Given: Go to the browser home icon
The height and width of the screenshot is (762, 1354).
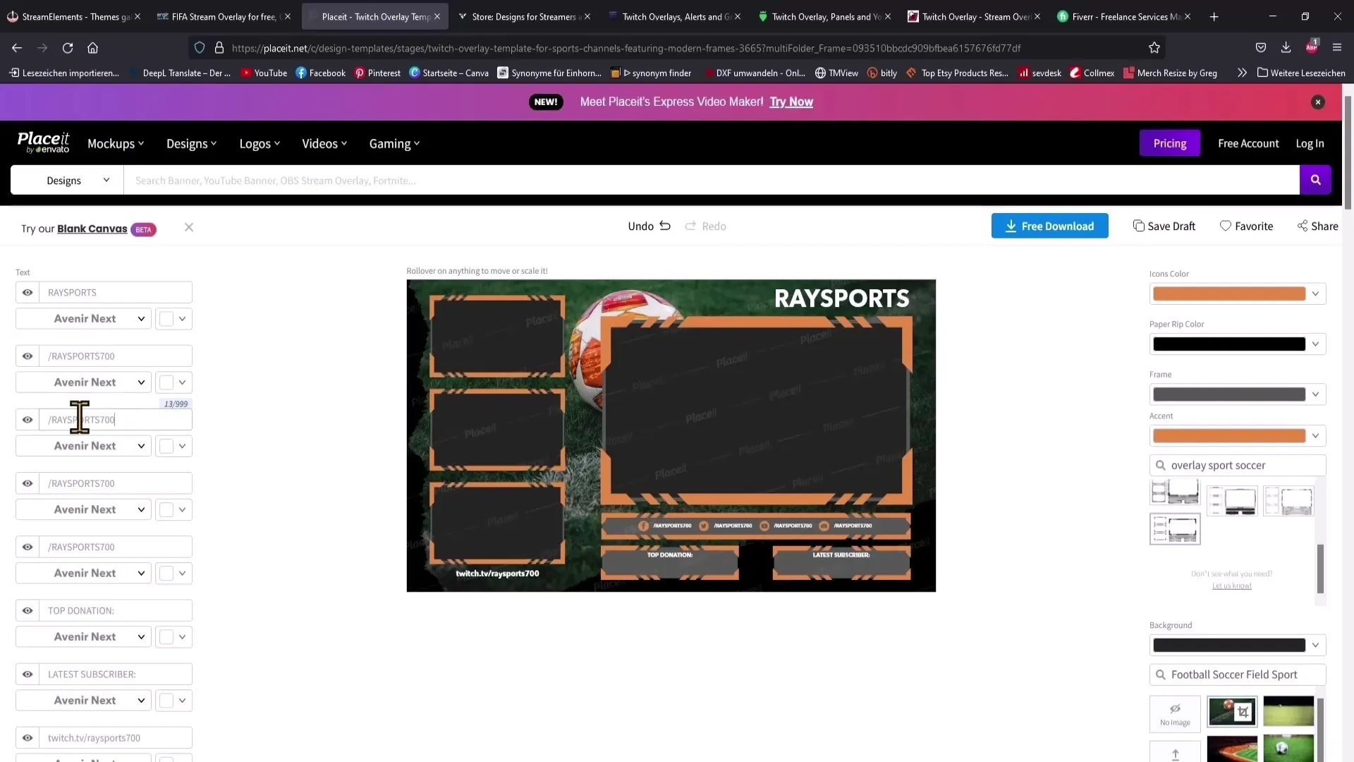Looking at the screenshot, I should coord(92,48).
